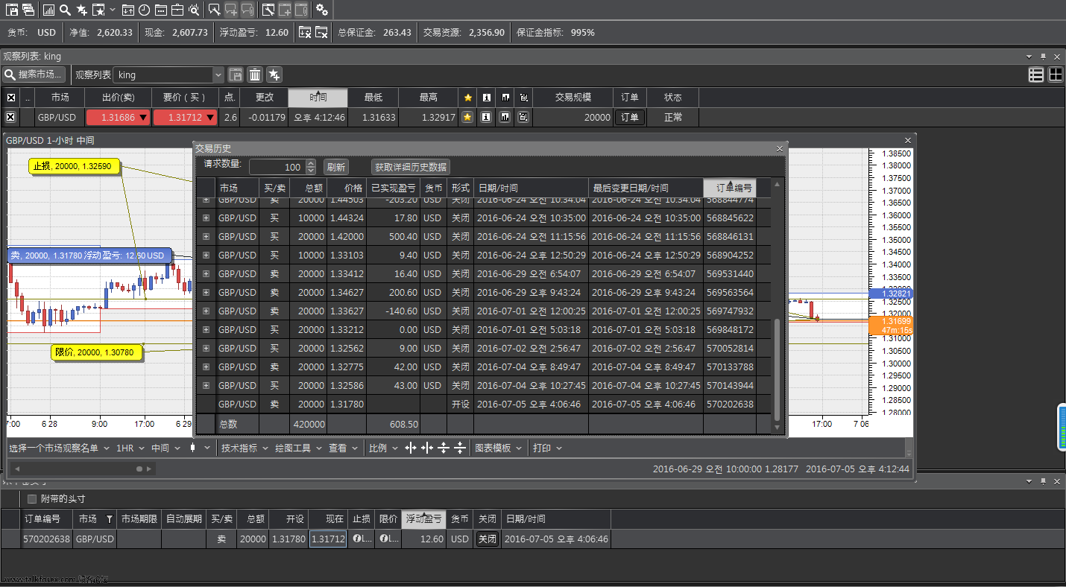The height and width of the screenshot is (587, 1066).
Task: Click the 订单 button in GBP/USD row
Action: (630, 117)
